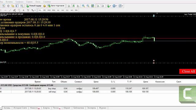Expand the templates dropdown arrow
This screenshot has height=110, width=196.
pyautogui.click(x=123, y=6)
